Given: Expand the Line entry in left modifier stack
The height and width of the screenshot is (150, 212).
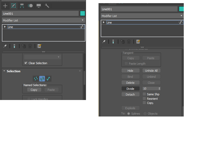Looking at the screenshot, I should pos(5,27).
